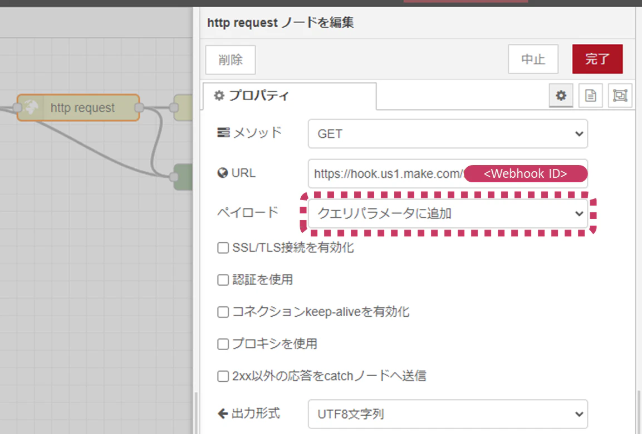Open the メソッド GET dropdown
642x434 pixels.
448,133
